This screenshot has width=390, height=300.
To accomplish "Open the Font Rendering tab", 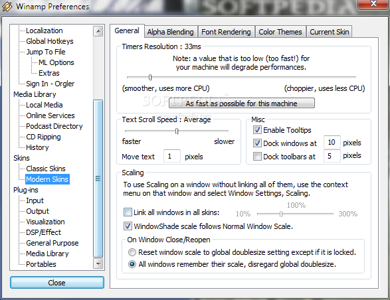I will click(226, 32).
